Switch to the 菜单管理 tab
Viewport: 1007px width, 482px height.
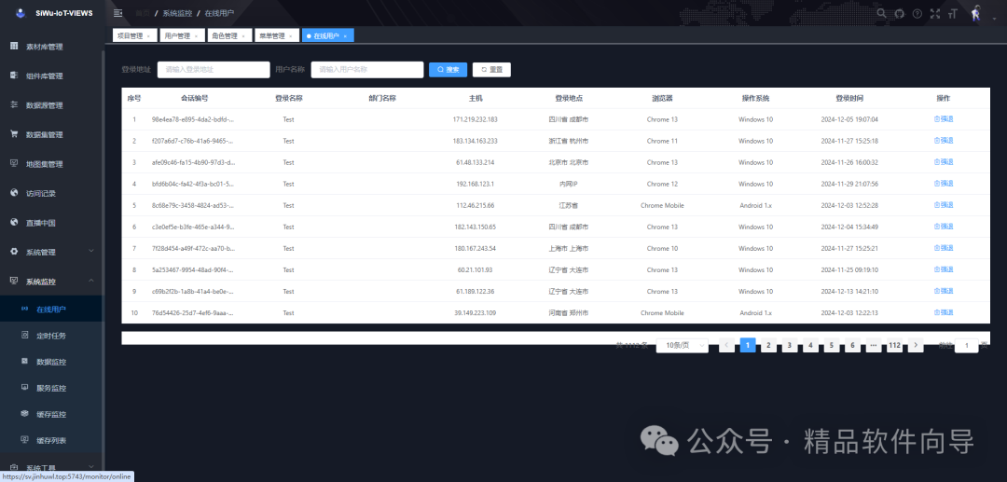pyautogui.click(x=272, y=36)
